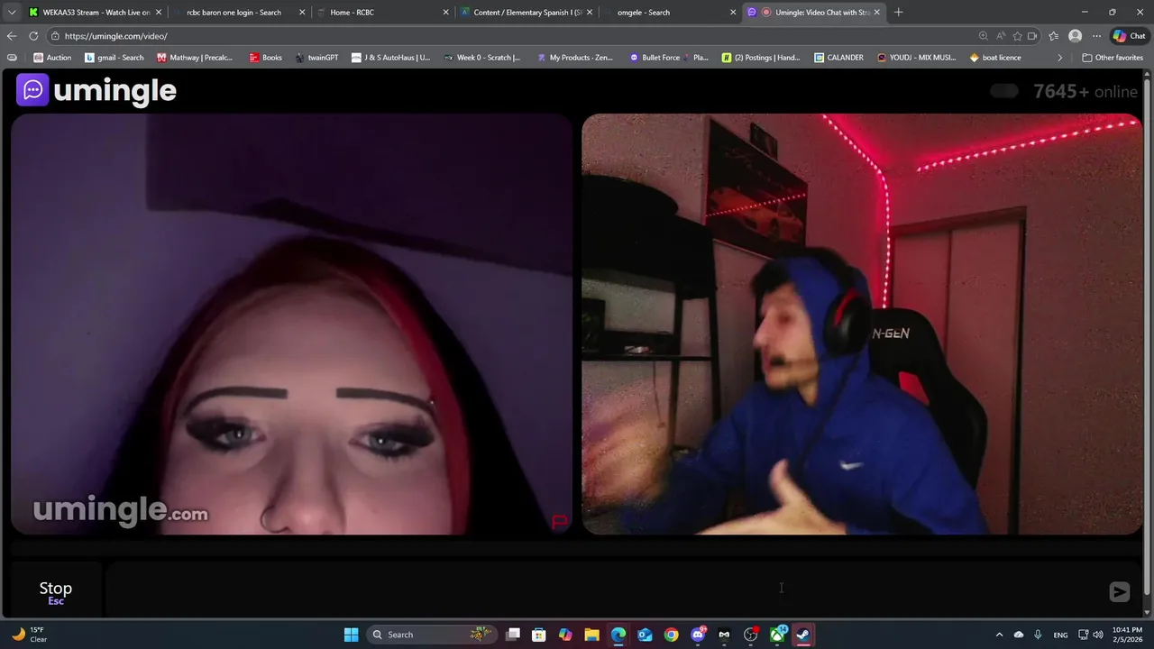The image size is (1154, 649).
Task: Open the J & S AutoHaus bookmark
Action: [391, 58]
